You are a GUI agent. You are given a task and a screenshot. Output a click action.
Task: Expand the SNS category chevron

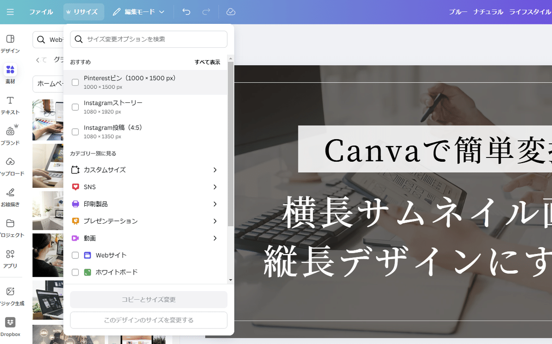tap(215, 187)
